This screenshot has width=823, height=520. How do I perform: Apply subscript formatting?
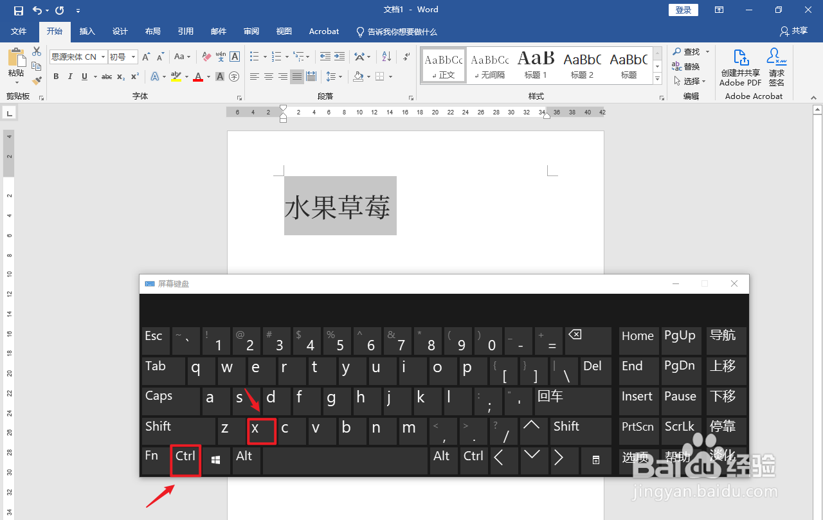(x=121, y=76)
